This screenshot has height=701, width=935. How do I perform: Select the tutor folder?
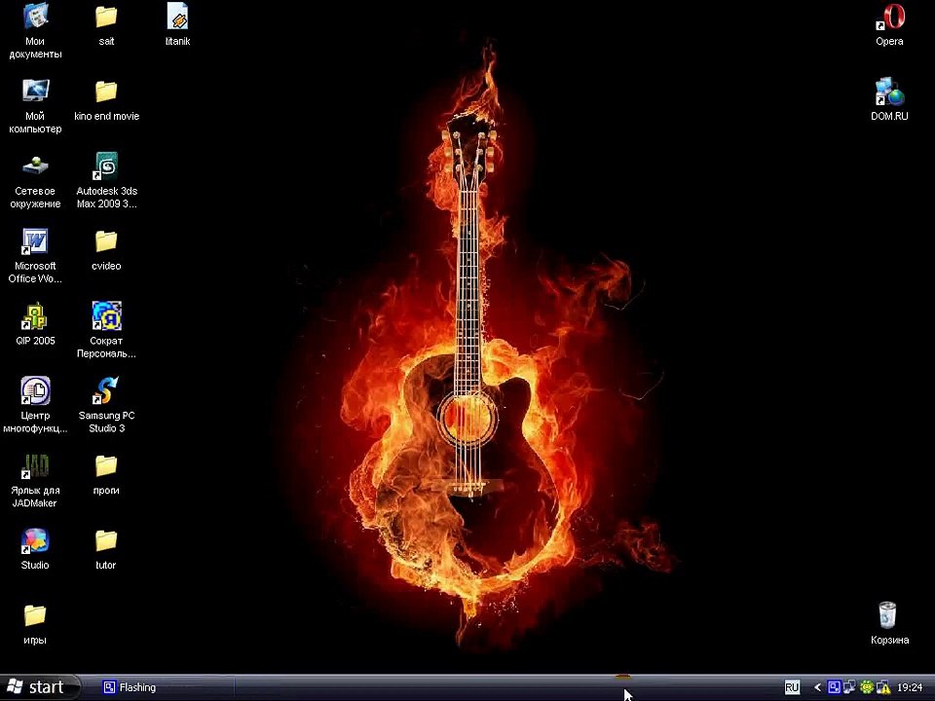106,549
